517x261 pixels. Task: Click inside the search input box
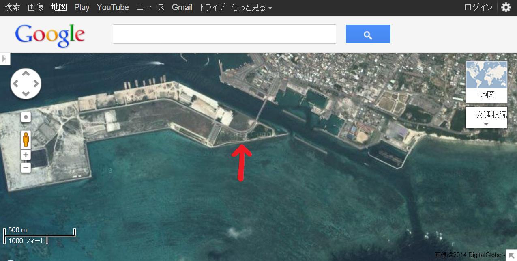pos(224,34)
